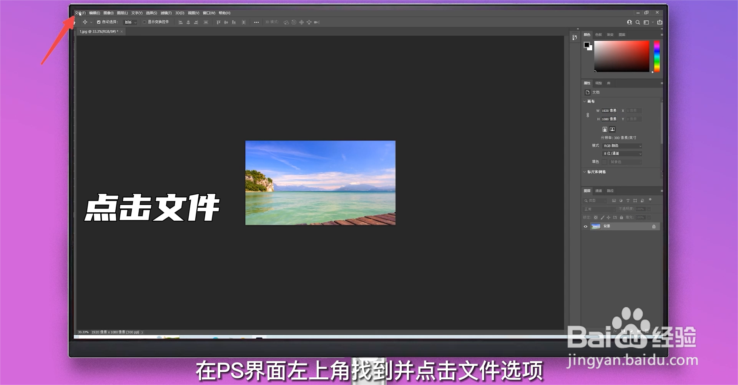Select the 1.jpg @ 33.3% document tab
The height and width of the screenshot is (385, 738).
pyautogui.click(x=99, y=31)
